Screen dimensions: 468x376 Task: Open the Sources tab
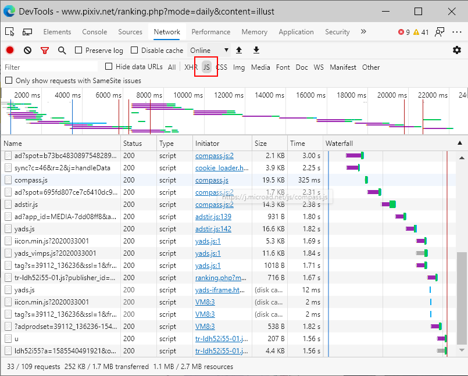pyautogui.click(x=130, y=32)
